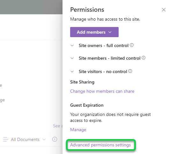Open Change how members can share link
Viewport: 169px width, 154px height.
click(102, 91)
